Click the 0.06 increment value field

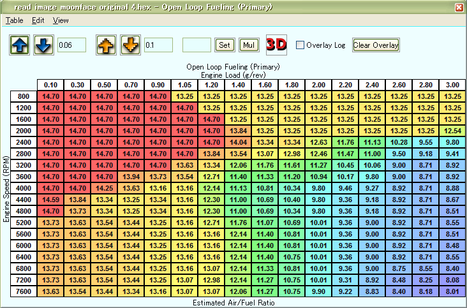[x=71, y=45]
